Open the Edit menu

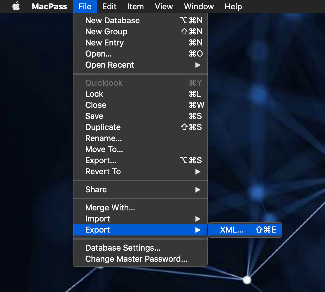click(109, 6)
